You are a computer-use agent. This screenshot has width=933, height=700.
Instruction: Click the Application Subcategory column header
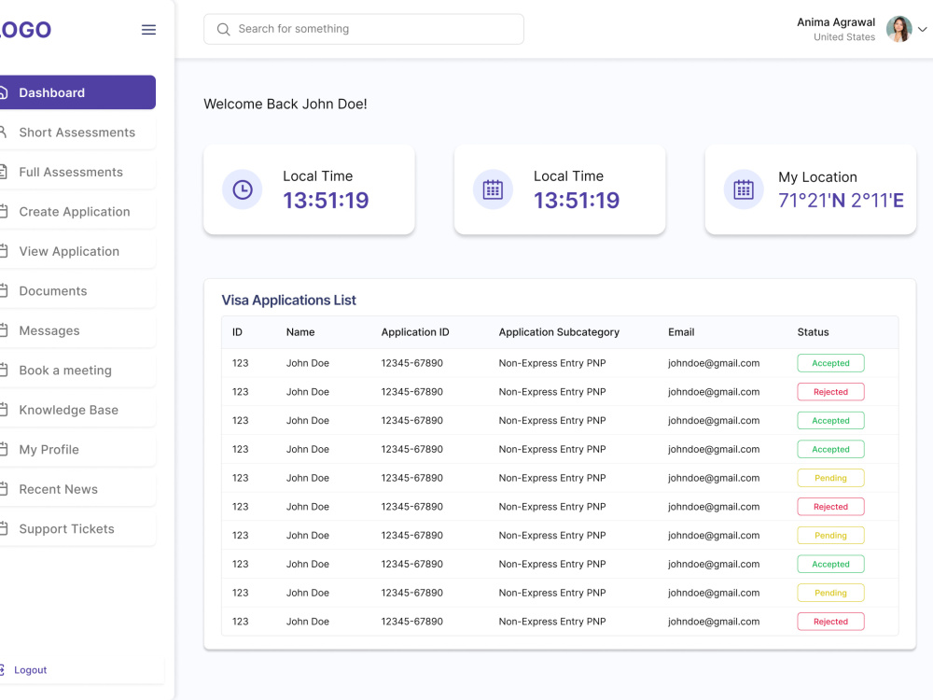559,332
